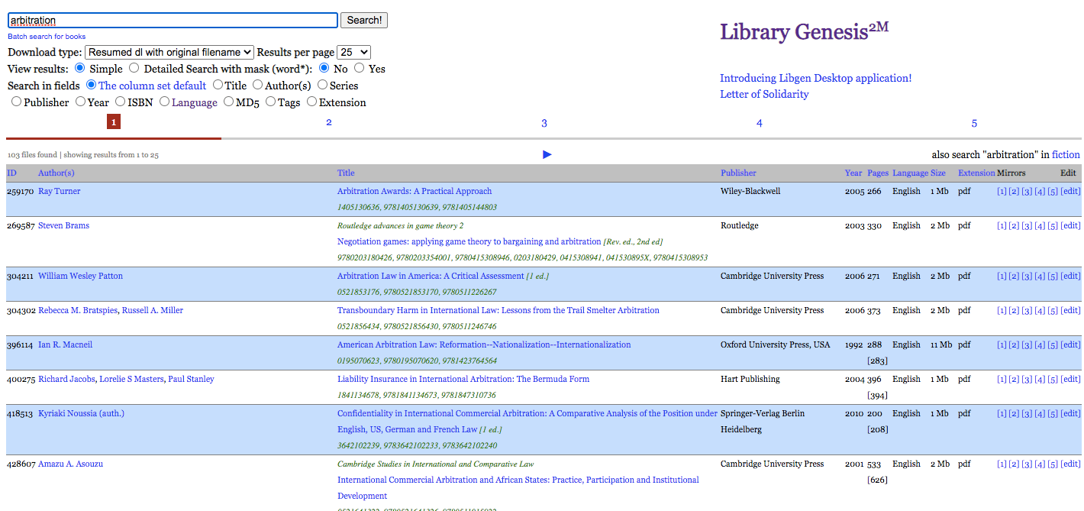1084x511 pixels.
Task: Open author Steven Brams link
Action: click(64, 225)
